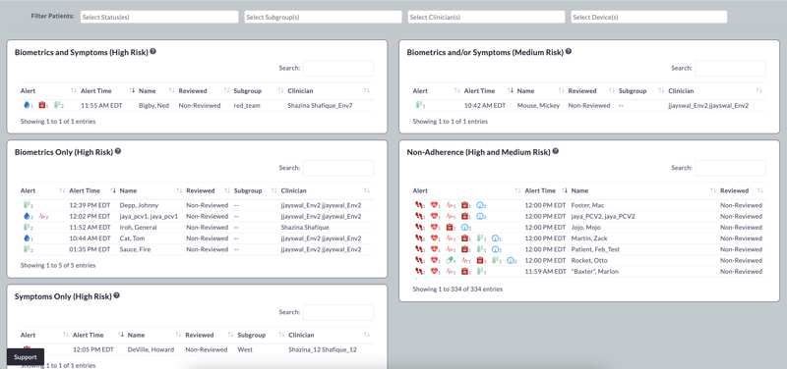Select patient name Mouse, Mickey
The image size is (787, 369).
(x=538, y=106)
